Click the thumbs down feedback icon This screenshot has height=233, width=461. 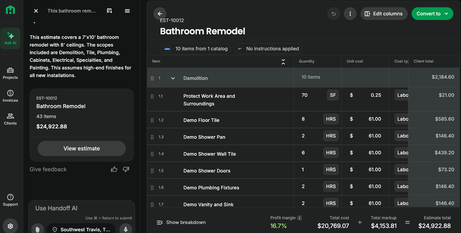126,169
